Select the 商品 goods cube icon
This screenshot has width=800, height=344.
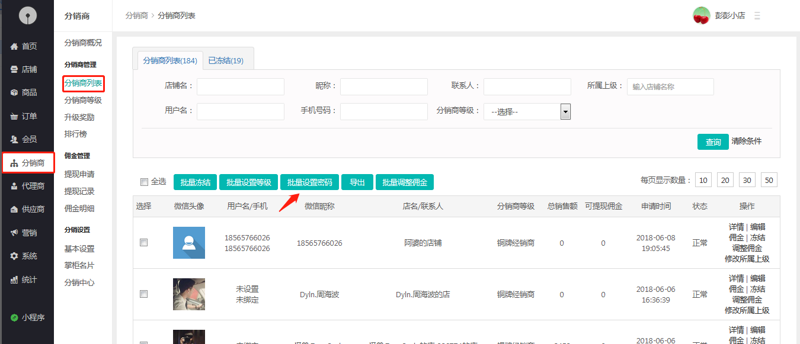coord(14,92)
